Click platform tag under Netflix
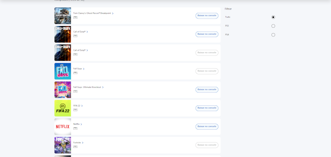The width and height of the screenshot is (331, 157). pos(75,128)
